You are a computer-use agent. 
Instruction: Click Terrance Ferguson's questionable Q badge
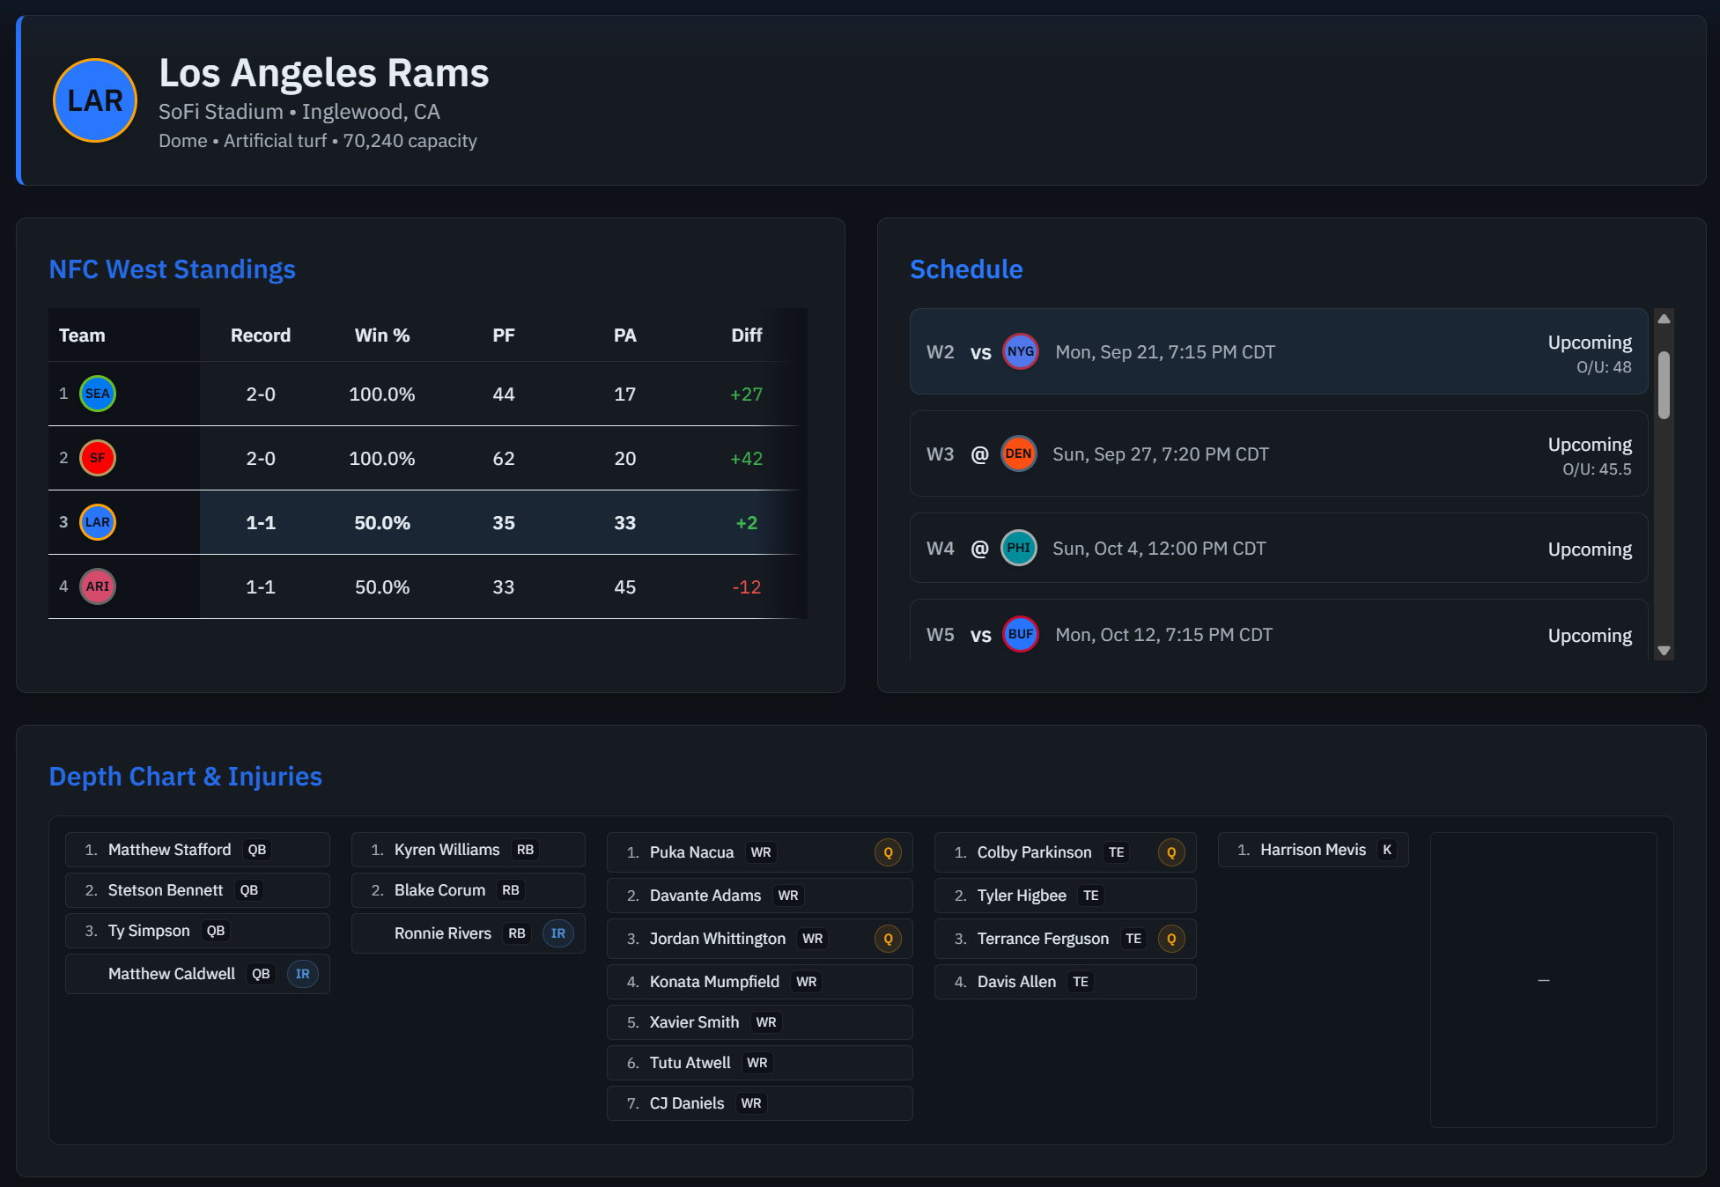point(1171,939)
